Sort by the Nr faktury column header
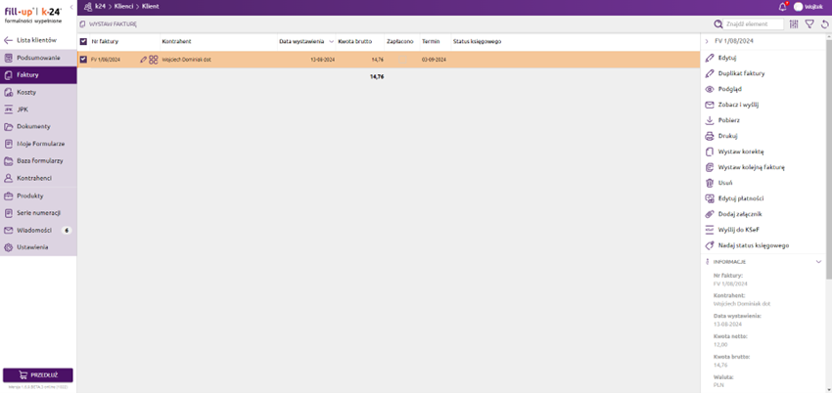Viewport: 832px width, 393px height. pyautogui.click(x=105, y=41)
